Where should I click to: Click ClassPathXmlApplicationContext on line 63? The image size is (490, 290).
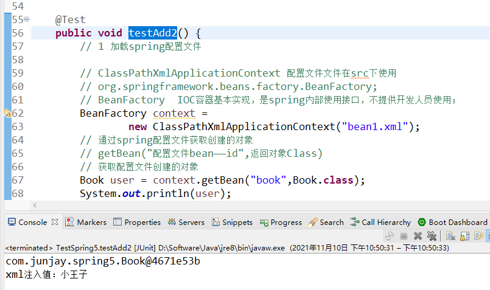pos(243,126)
